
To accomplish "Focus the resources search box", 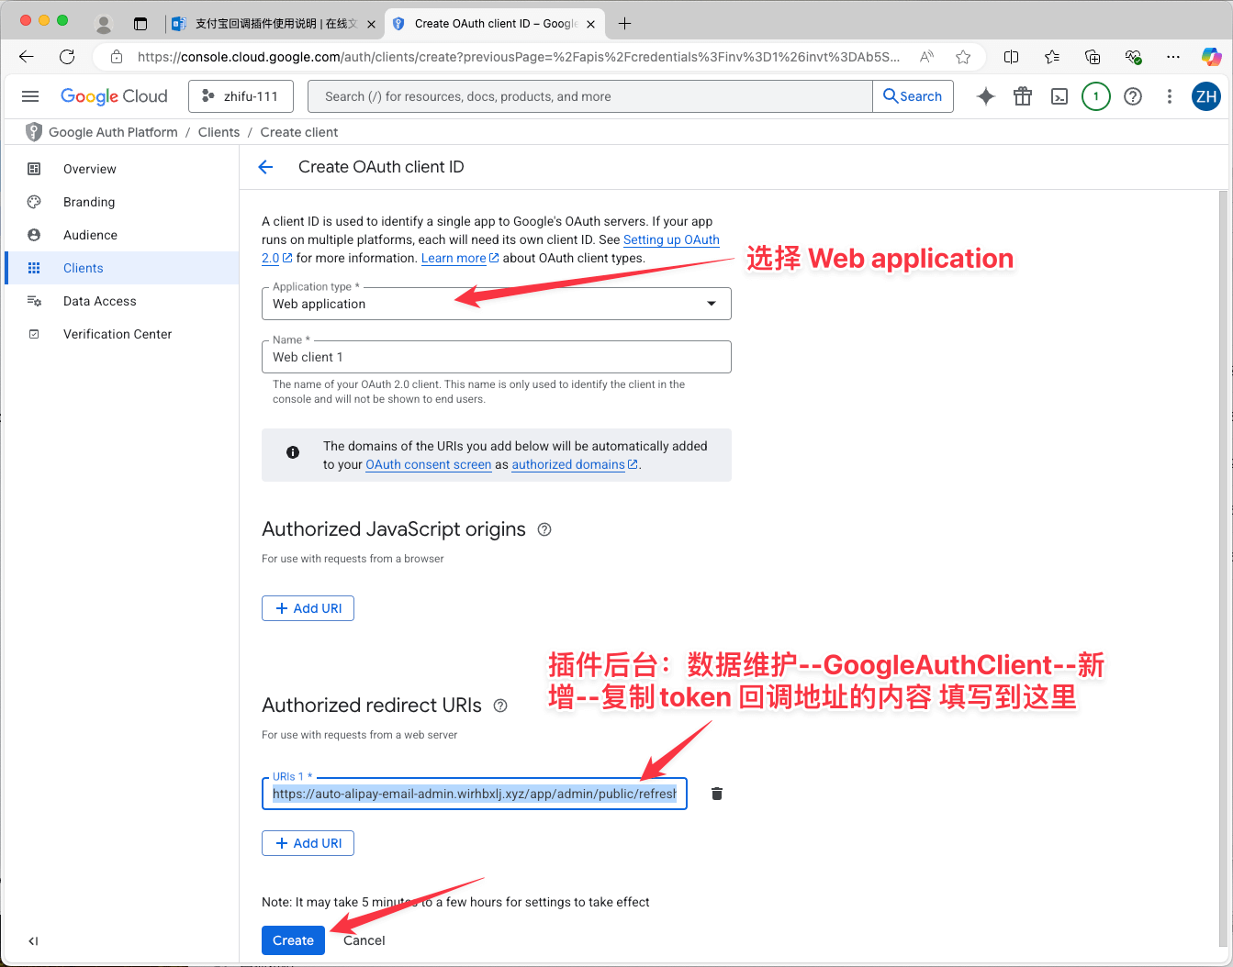I will tap(590, 96).
